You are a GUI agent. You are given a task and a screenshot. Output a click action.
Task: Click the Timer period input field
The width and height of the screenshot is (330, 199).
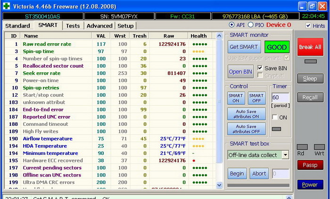pyautogui.click(x=280, y=97)
